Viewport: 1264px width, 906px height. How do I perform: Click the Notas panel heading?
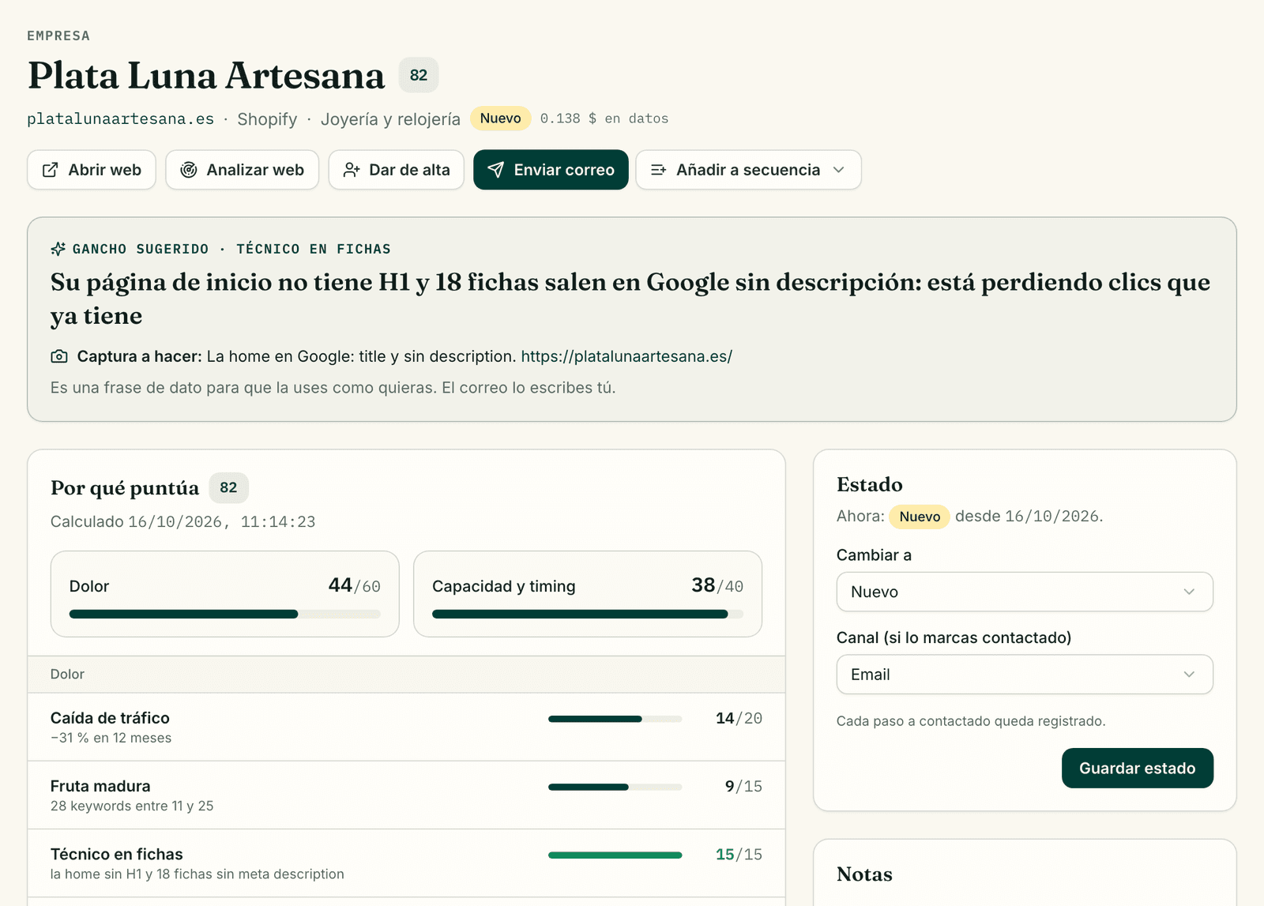coord(864,874)
